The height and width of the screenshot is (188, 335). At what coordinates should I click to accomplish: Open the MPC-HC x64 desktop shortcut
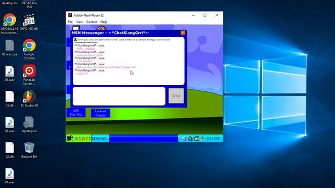coord(29,22)
